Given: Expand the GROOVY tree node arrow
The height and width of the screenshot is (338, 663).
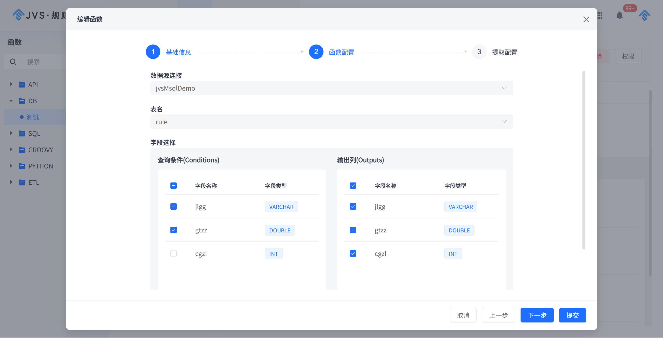Looking at the screenshot, I should pos(11,150).
